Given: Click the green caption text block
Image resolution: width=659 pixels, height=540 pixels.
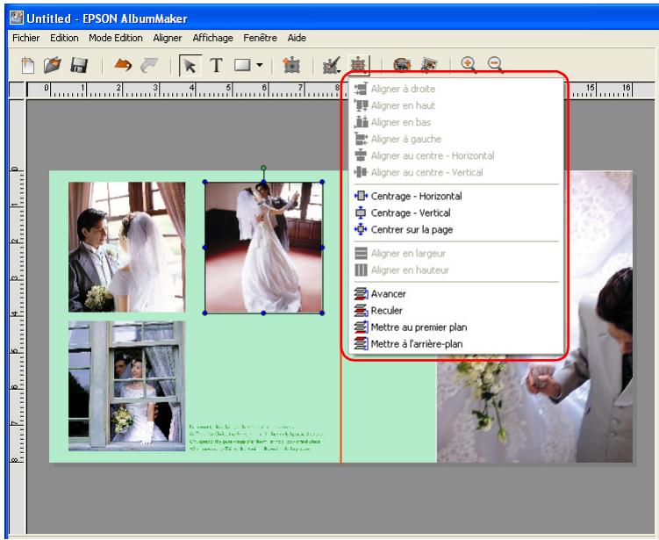Looking at the screenshot, I should coord(256,438).
